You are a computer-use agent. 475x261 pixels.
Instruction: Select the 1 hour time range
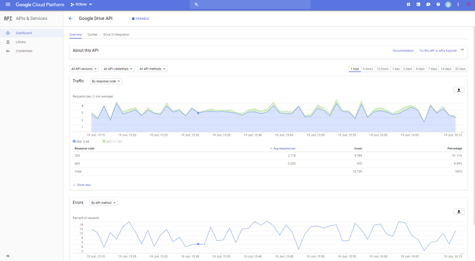[x=355, y=69]
